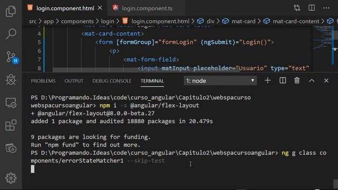The width and height of the screenshot is (338, 190).
Task: Open the OUTPUT panel tab
Action: [x=74, y=81]
